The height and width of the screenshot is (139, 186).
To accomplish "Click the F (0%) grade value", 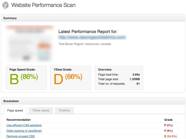I will click(x=171, y=125).
